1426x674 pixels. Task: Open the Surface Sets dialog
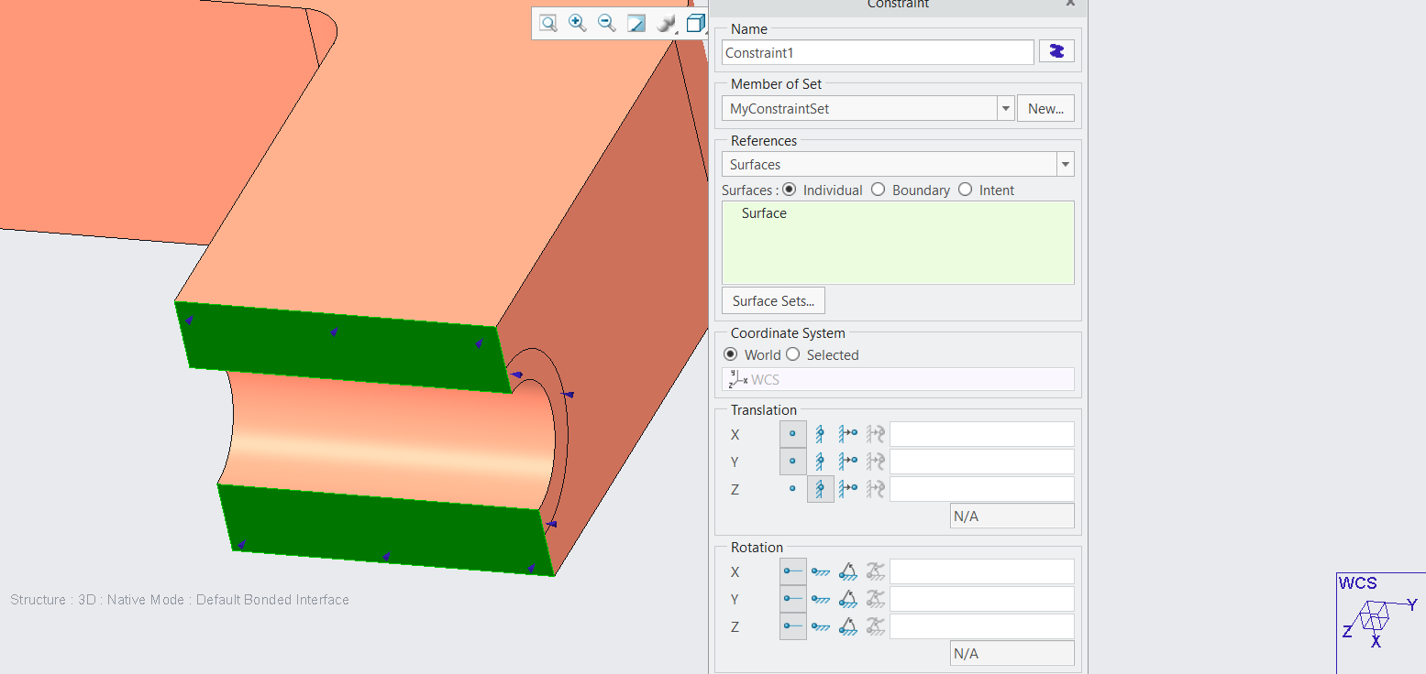[x=773, y=300]
